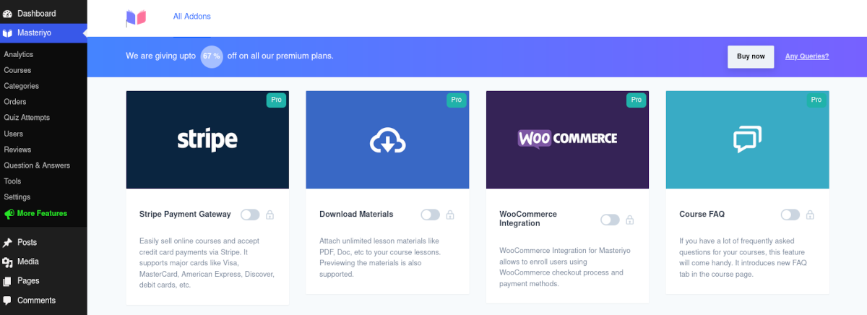Toggle Course FAQ addon switch
Image resolution: width=867 pixels, height=315 pixels.
click(790, 215)
